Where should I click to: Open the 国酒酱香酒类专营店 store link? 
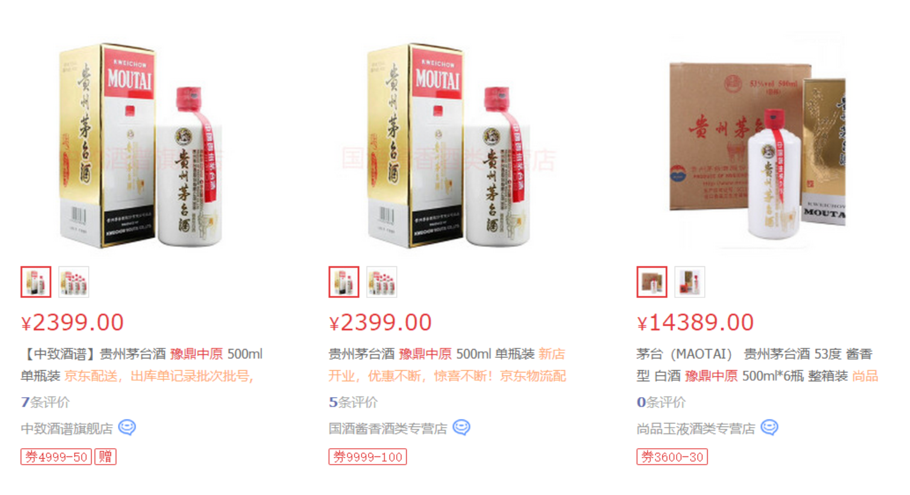(388, 429)
